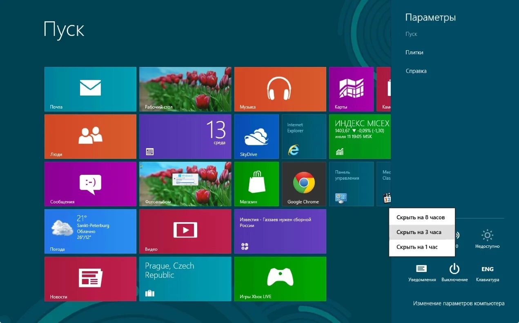The width and height of the screenshot is (519, 323).
Task: Open Control Panel (Панель управления) tile
Action: coord(351,184)
